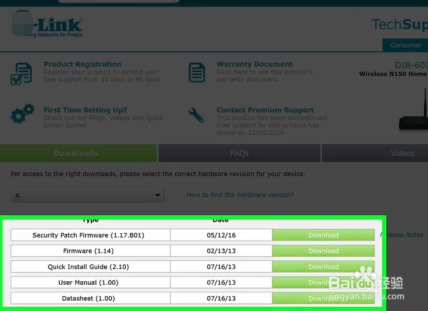Download the Datasheet (1.00)
Viewport: 428px width, 311px height.
click(323, 298)
